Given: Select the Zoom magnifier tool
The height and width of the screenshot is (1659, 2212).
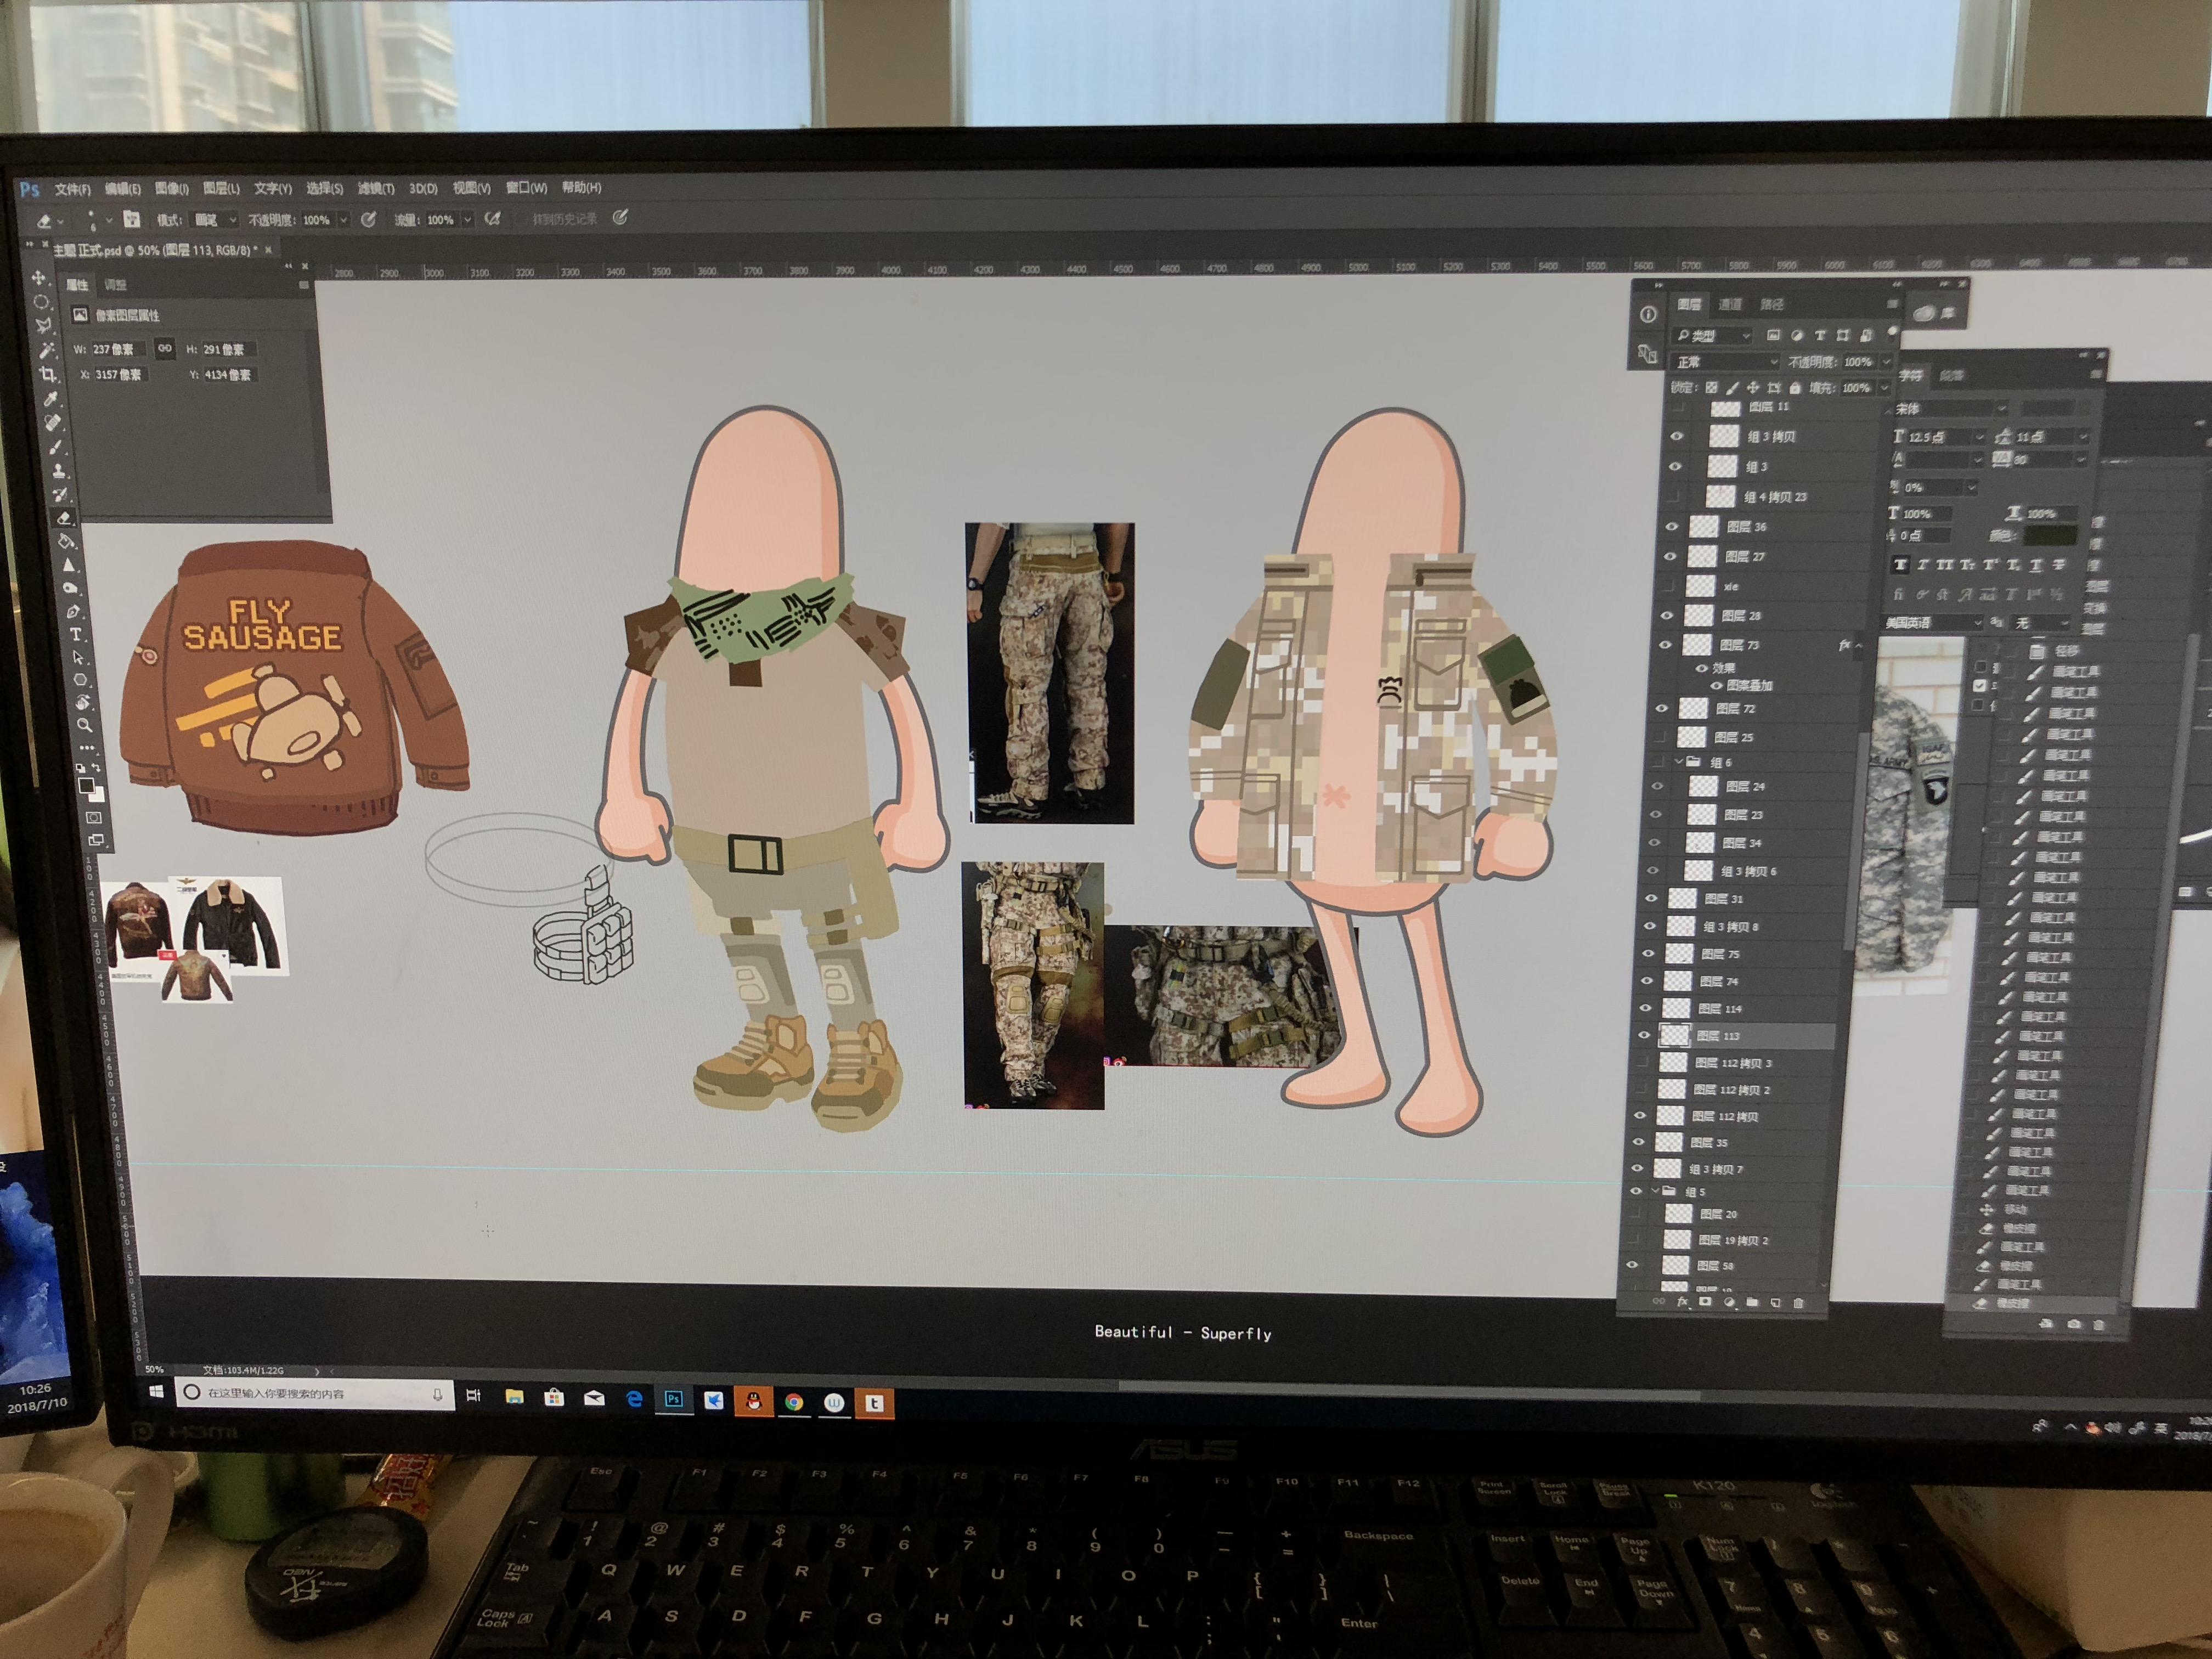Looking at the screenshot, I should [85, 724].
